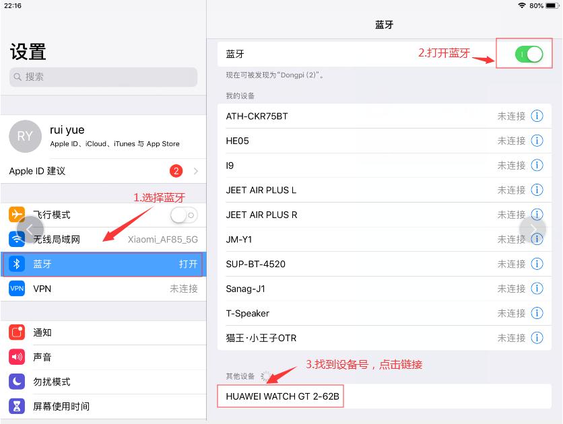Click the battery indicator in status bar
The height and width of the screenshot is (424, 563).
click(552, 5)
